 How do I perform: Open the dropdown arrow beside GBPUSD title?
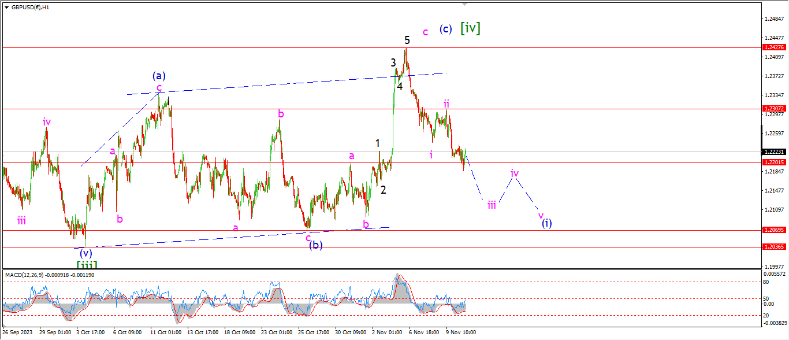click(6, 8)
